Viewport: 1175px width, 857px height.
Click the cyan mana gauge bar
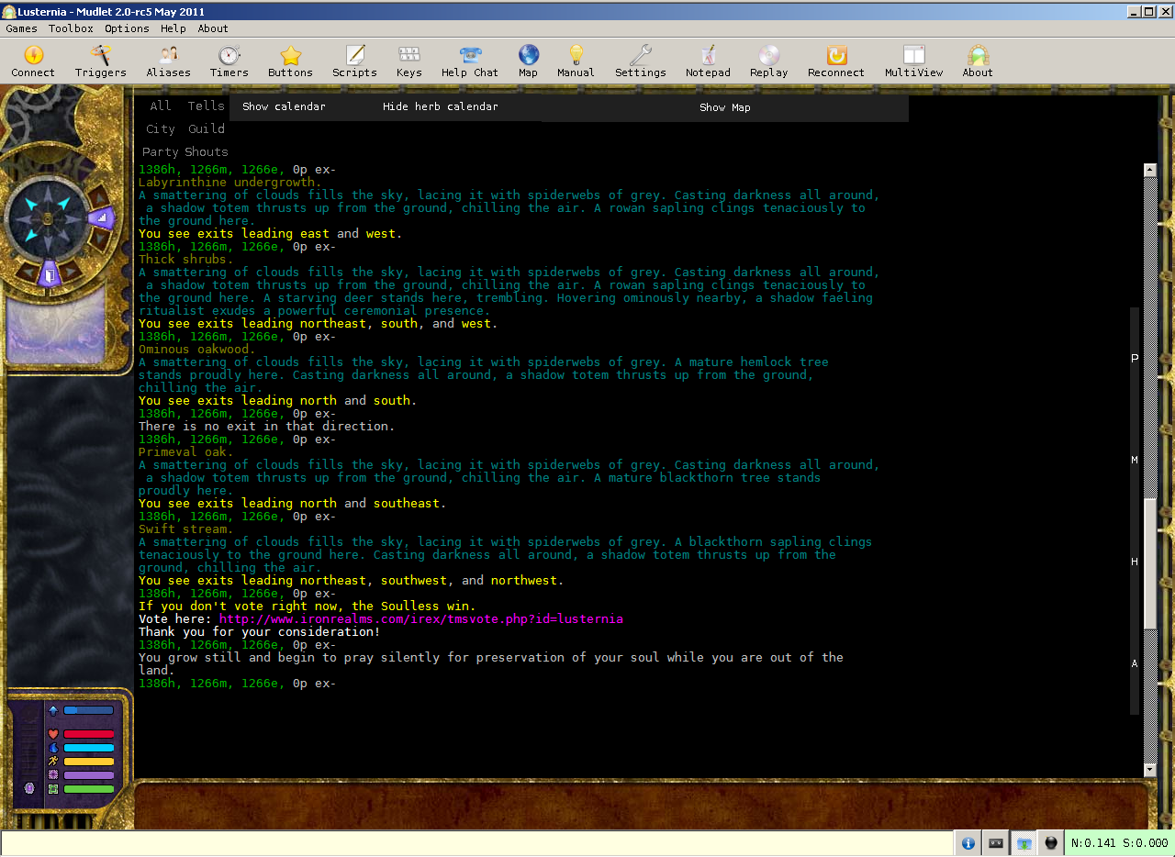(x=89, y=748)
